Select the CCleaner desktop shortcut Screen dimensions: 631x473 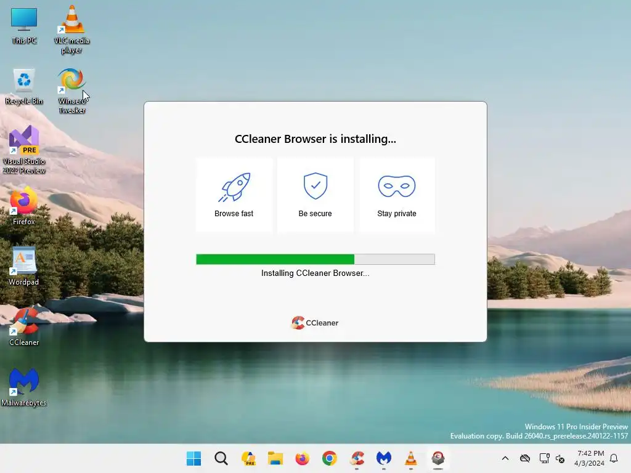coord(24,326)
